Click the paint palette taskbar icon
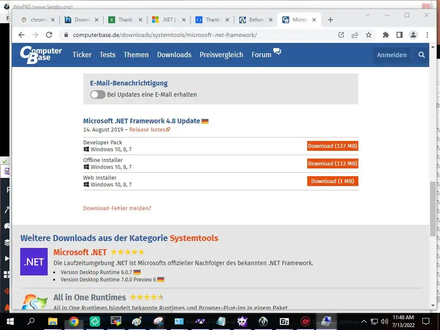440x330 pixels. click(x=137, y=321)
